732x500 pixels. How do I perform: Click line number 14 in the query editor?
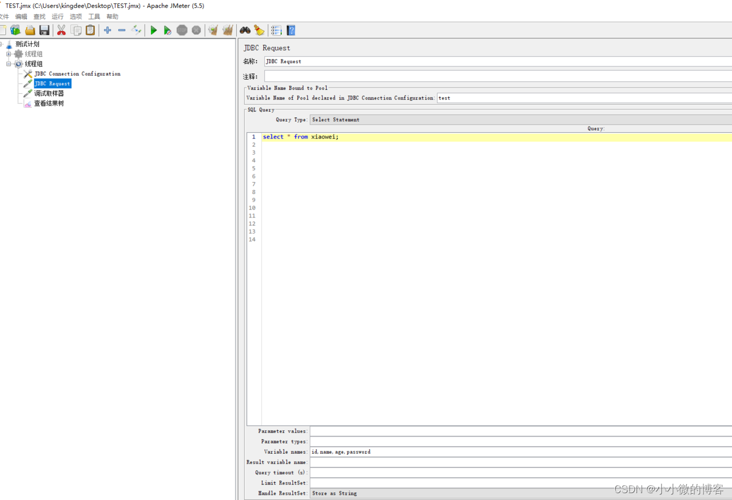[252, 239]
